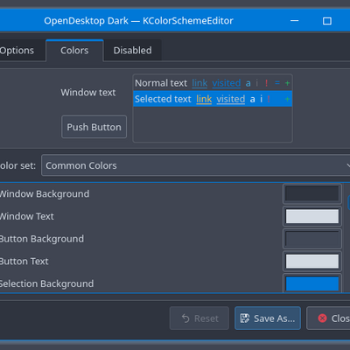Click the floppy disk icon on Save As
The height and width of the screenshot is (350, 350).
(x=245, y=318)
